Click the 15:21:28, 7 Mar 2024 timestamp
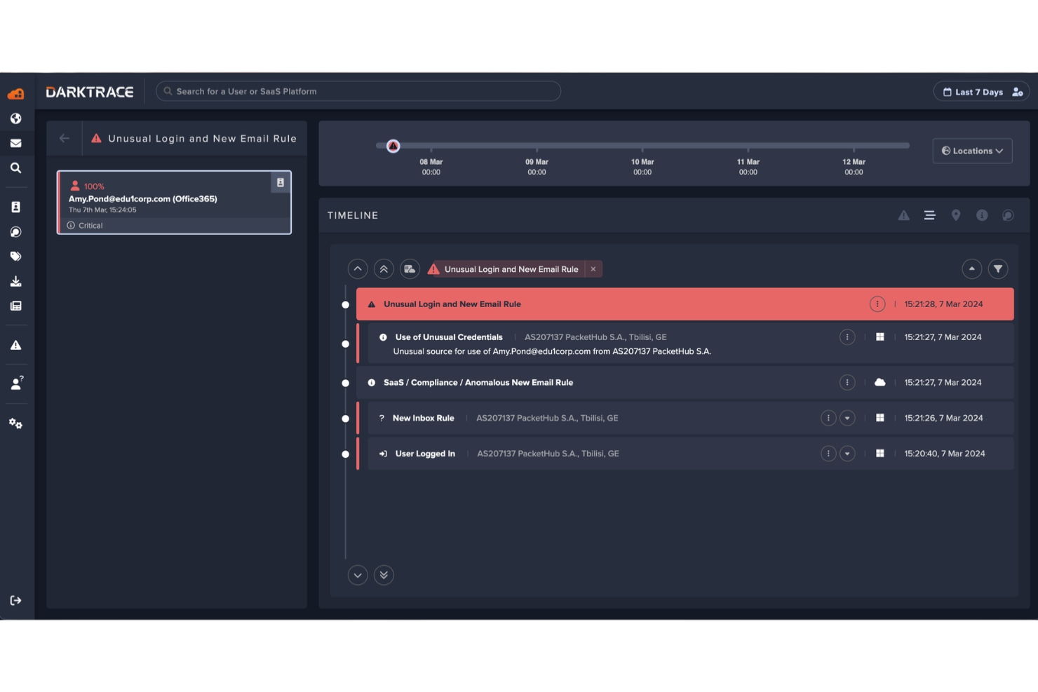The width and height of the screenshot is (1038, 692). tap(943, 304)
